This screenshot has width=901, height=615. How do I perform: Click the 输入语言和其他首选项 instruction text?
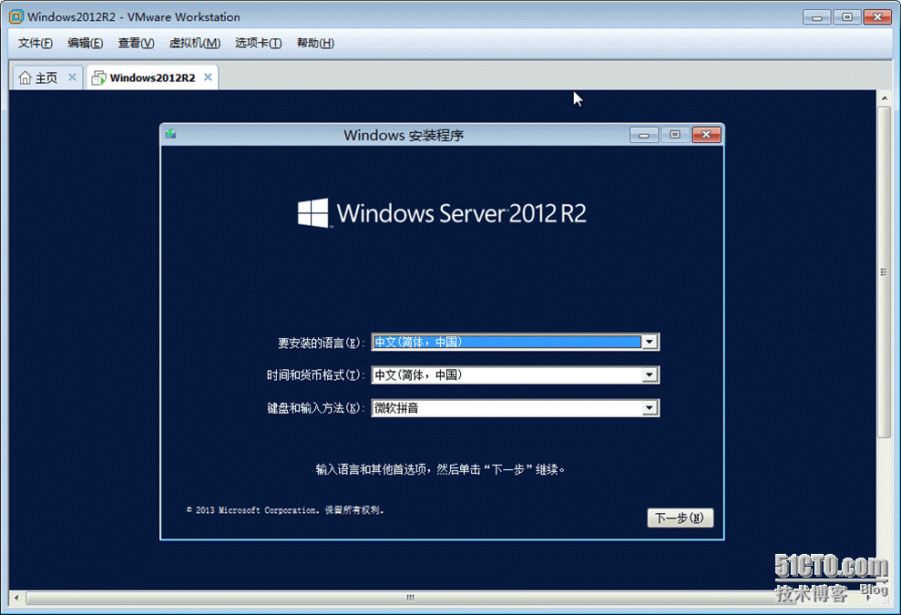pyautogui.click(x=441, y=469)
